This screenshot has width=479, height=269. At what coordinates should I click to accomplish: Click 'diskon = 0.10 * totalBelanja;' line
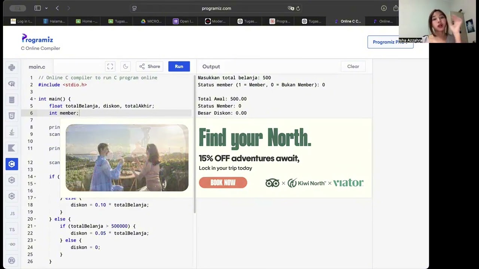pyautogui.click(x=110, y=205)
